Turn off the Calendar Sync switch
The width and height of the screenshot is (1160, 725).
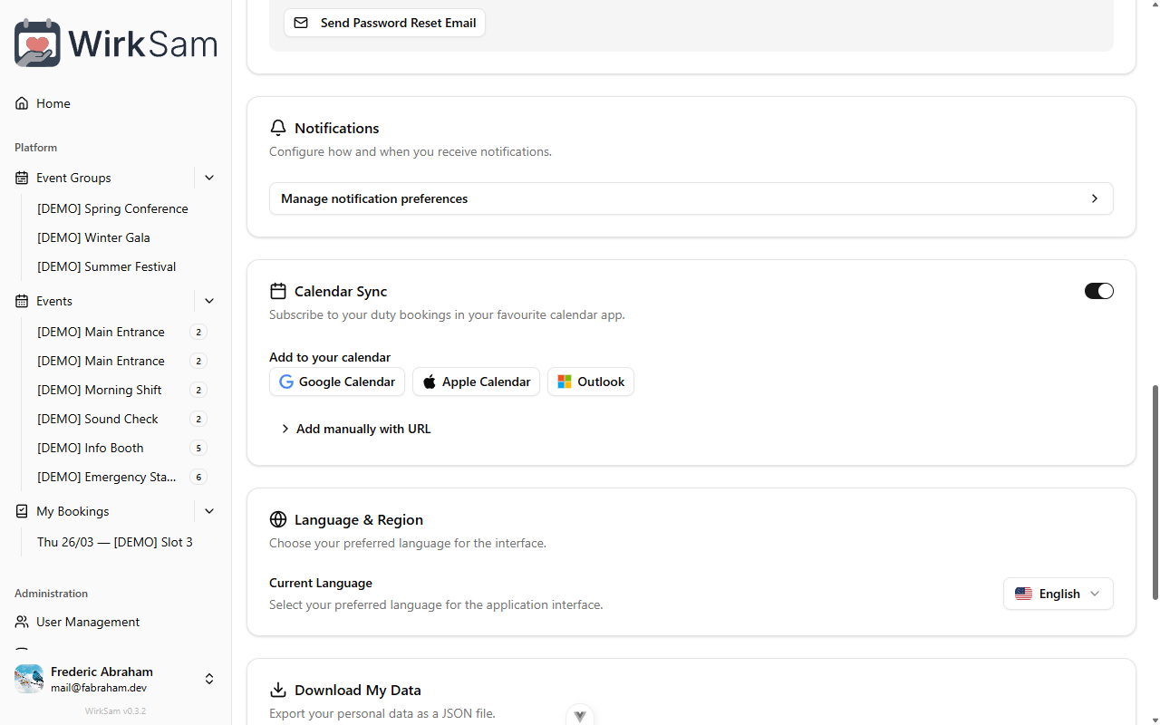click(1098, 291)
